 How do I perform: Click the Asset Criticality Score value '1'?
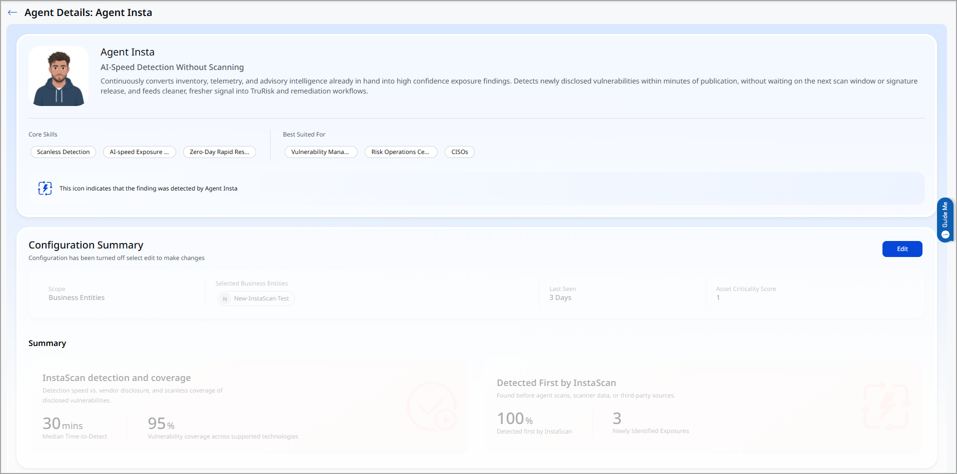point(718,297)
